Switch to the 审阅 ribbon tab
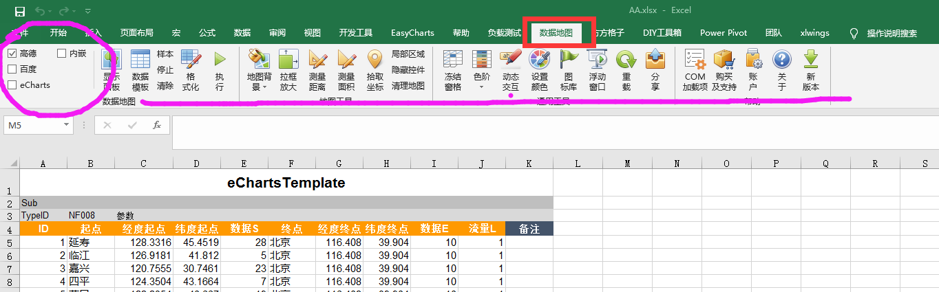This screenshot has height=292, width=939. 277,32
